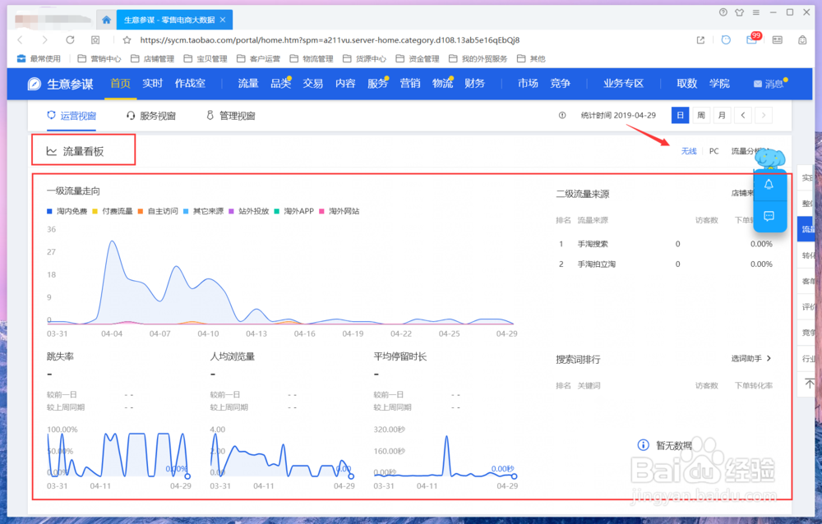The width and height of the screenshot is (822, 524).
Task: Open the 店铺管理 bookmark folder
Action: click(x=153, y=58)
